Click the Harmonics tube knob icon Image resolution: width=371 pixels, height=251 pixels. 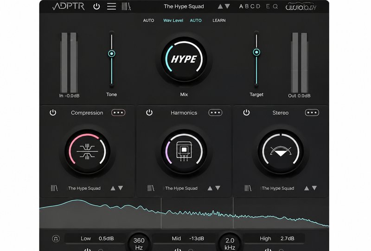click(x=184, y=151)
